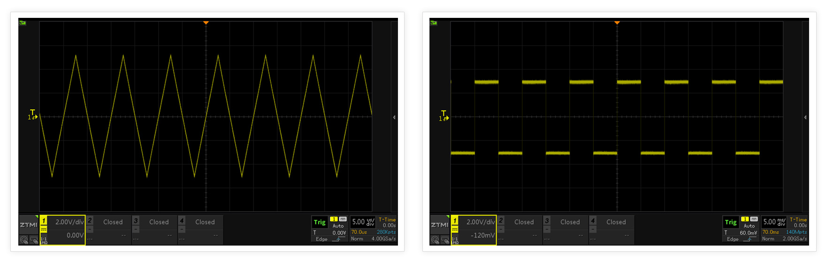Image resolution: width=826 pixels, height=278 pixels.
Task: Click the run indicator icon top-left of right scope
Action: coord(434,23)
